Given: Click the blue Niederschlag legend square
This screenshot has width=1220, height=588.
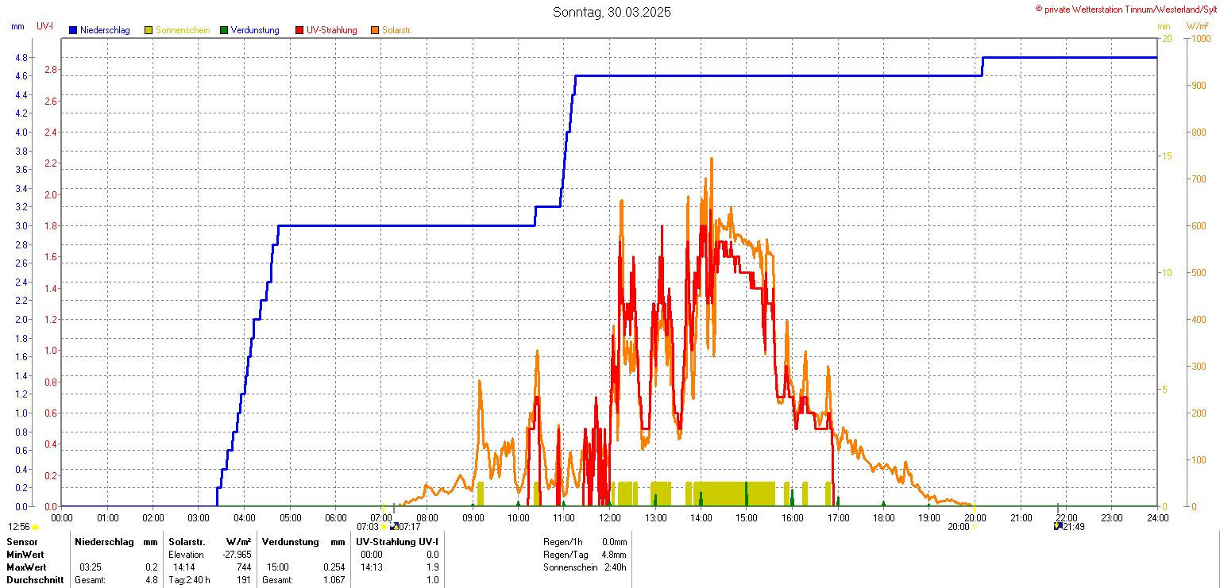Looking at the screenshot, I should 73,30.
